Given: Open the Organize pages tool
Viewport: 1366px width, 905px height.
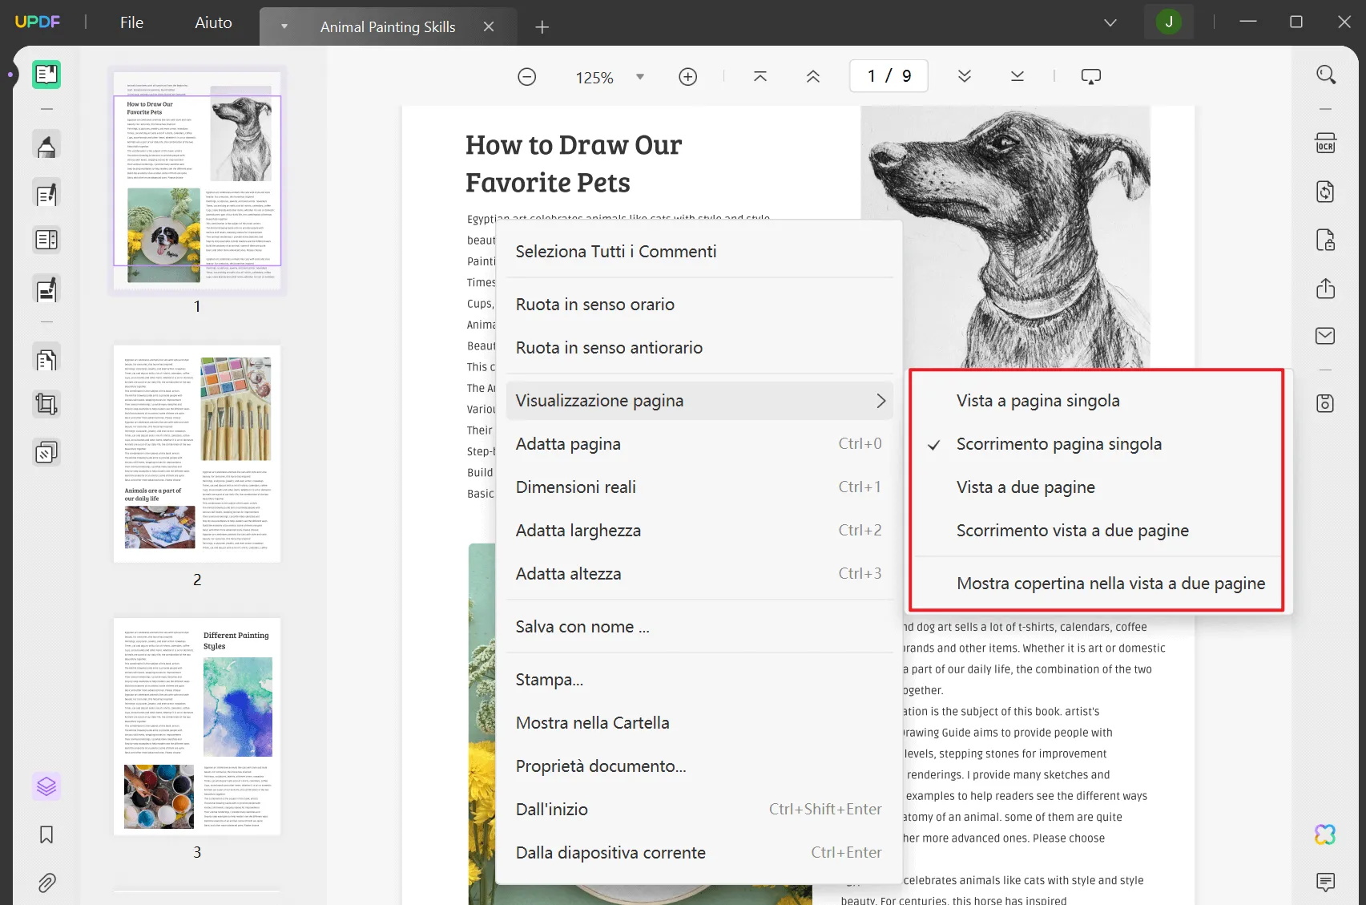Looking at the screenshot, I should 46,240.
